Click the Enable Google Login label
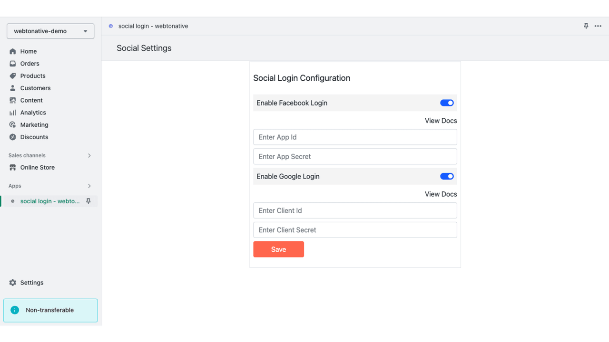The image size is (609, 342). pyautogui.click(x=288, y=176)
